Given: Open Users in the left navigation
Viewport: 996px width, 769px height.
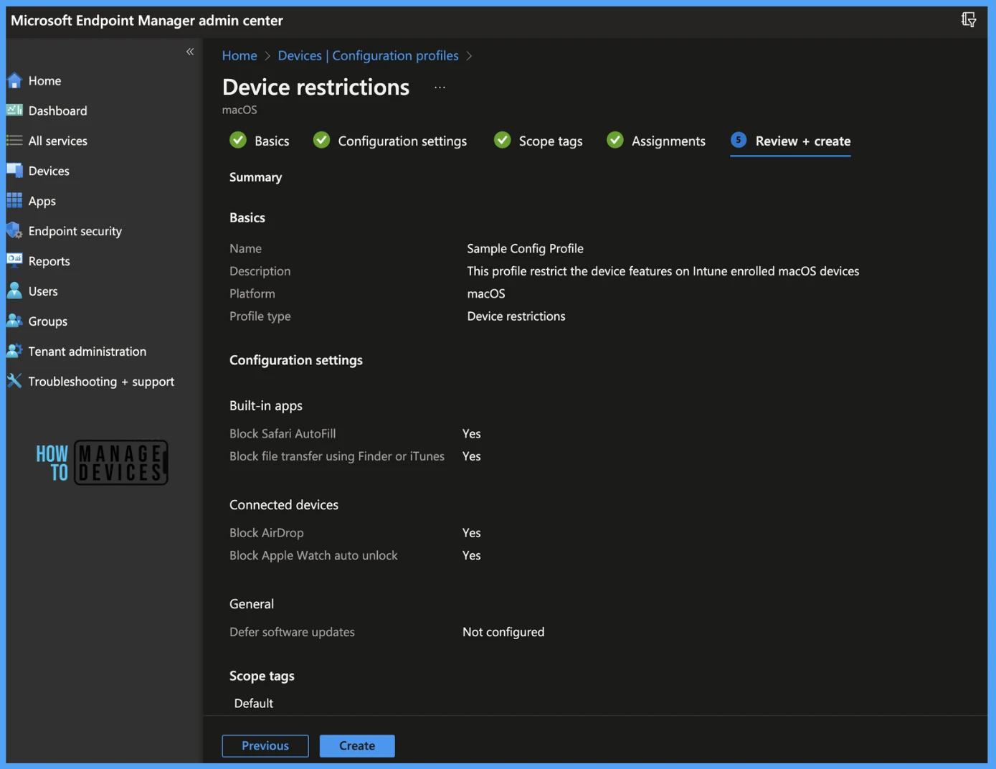Looking at the screenshot, I should point(43,292).
